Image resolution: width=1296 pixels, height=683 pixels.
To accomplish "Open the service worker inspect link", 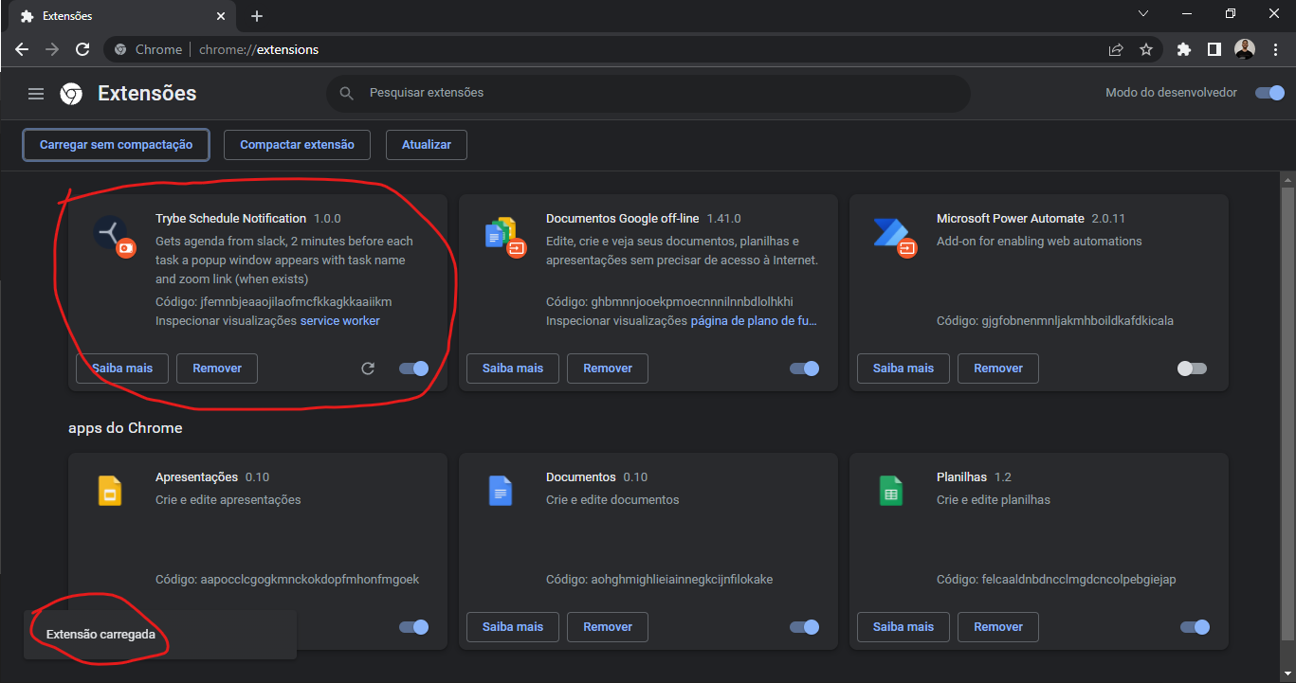I will coord(340,321).
